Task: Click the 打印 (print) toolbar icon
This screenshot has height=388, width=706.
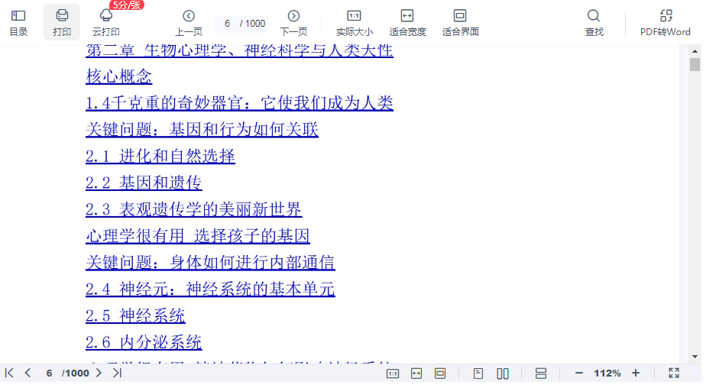Action: (x=62, y=22)
